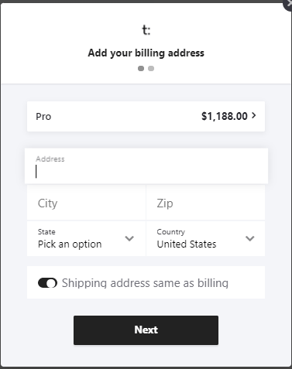
Task: Open the State 'Pick an option' dropdown
Action: click(87, 238)
